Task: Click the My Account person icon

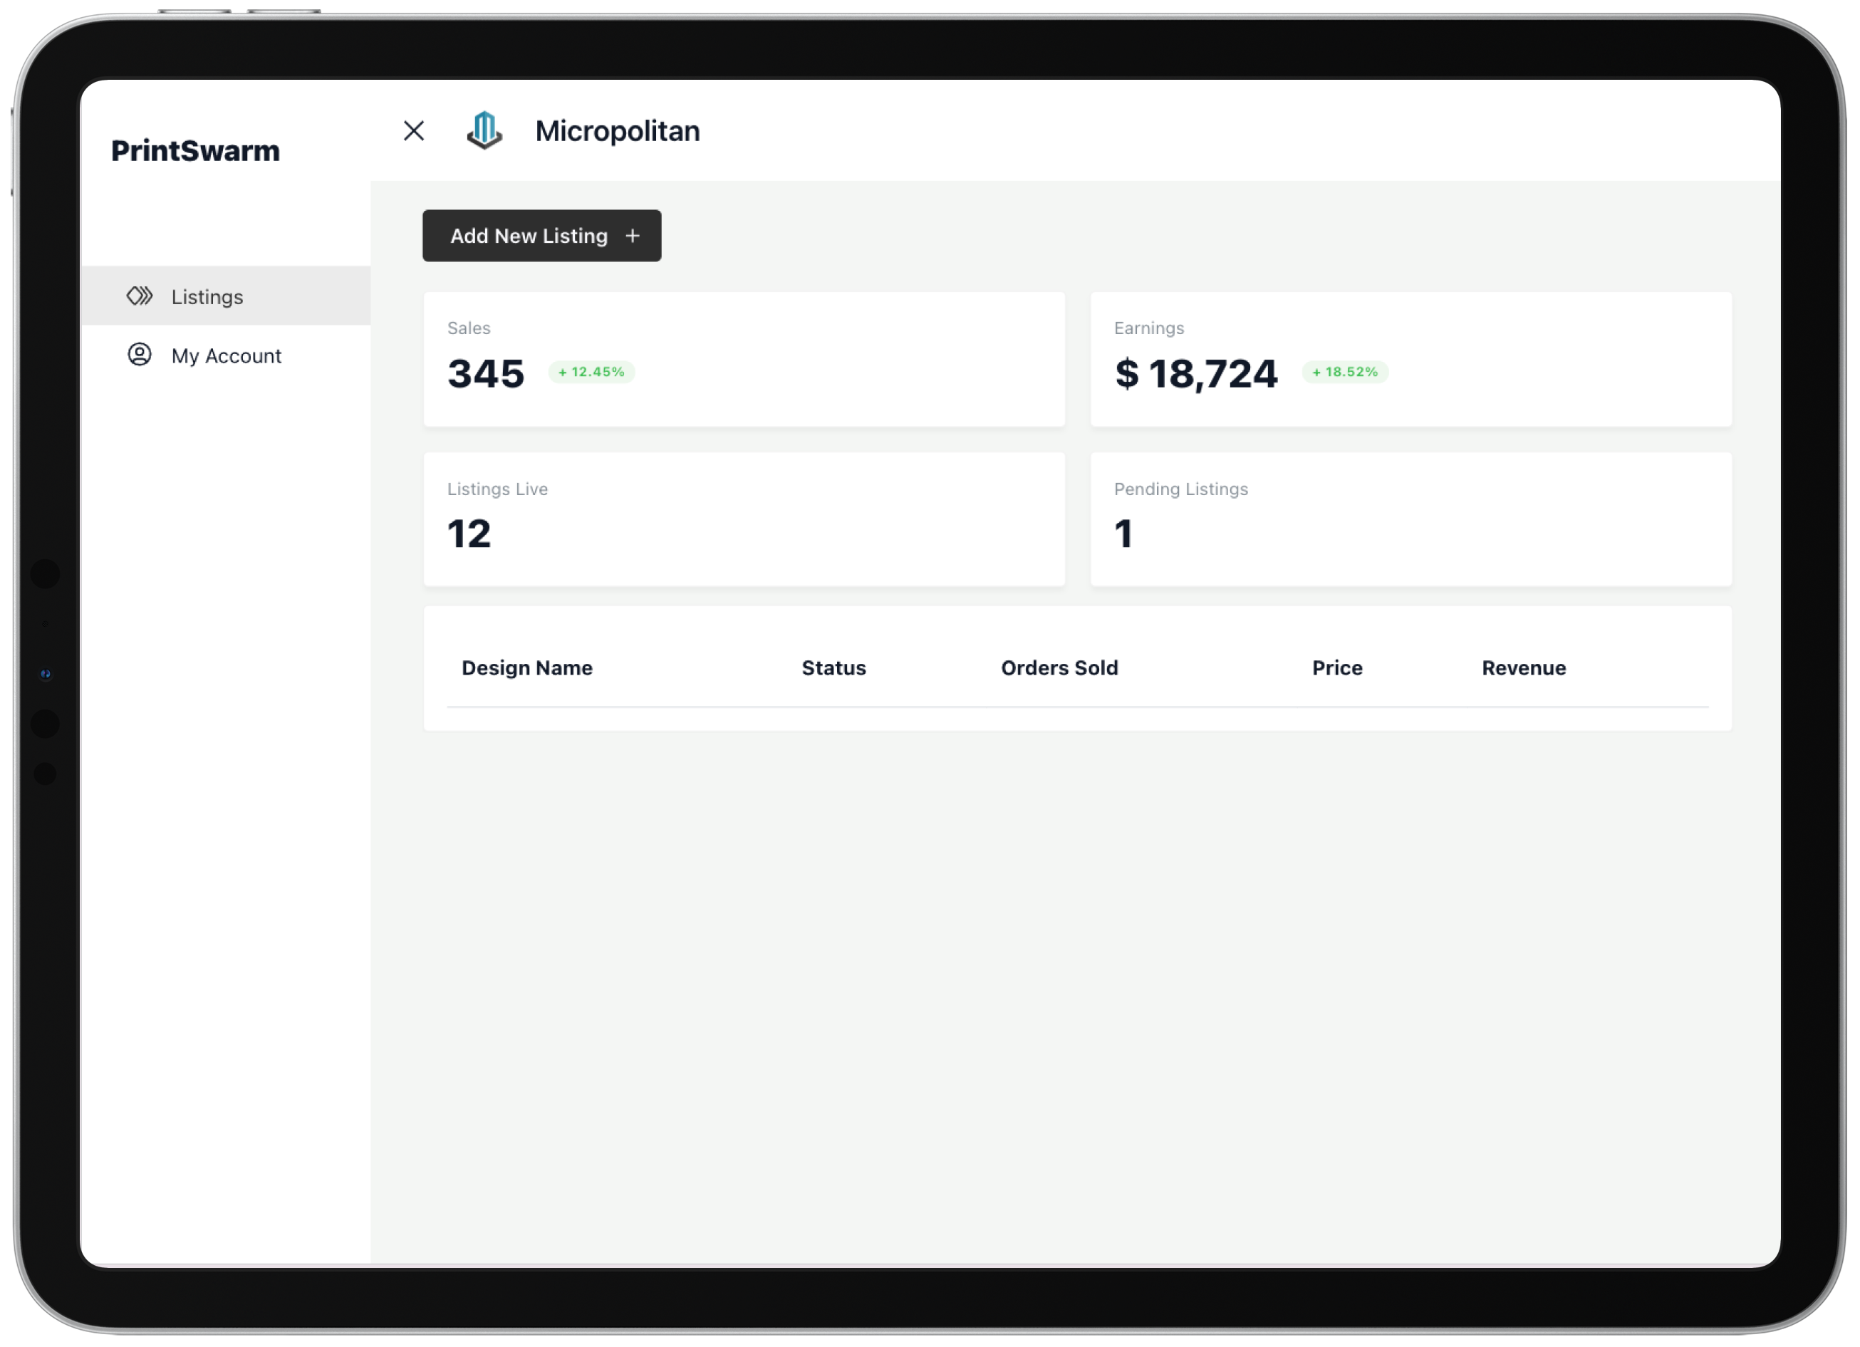Action: (x=140, y=355)
